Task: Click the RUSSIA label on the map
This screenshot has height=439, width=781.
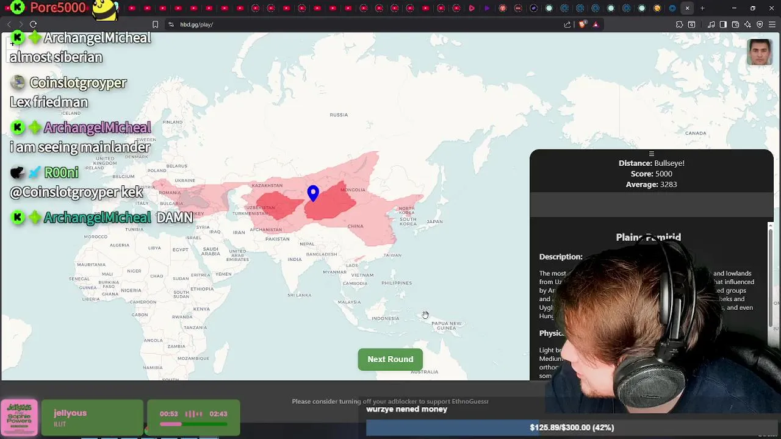Action: pyautogui.click(x=339, y=115)
